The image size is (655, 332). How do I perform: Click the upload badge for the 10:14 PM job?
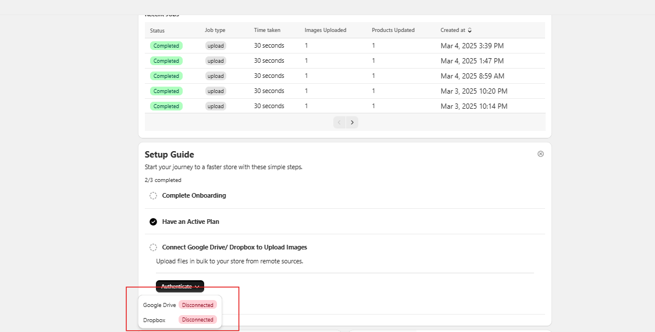(215, 106)
